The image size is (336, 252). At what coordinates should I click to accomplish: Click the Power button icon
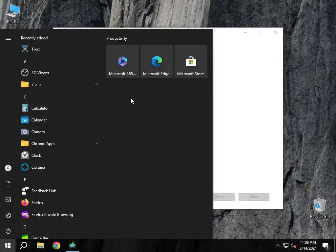[8, 231]
